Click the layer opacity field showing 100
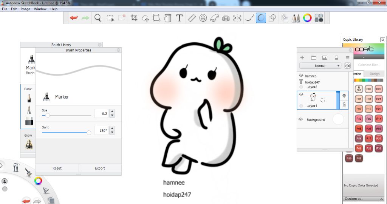This screenshot has width=387, height=204. point(348,66)
